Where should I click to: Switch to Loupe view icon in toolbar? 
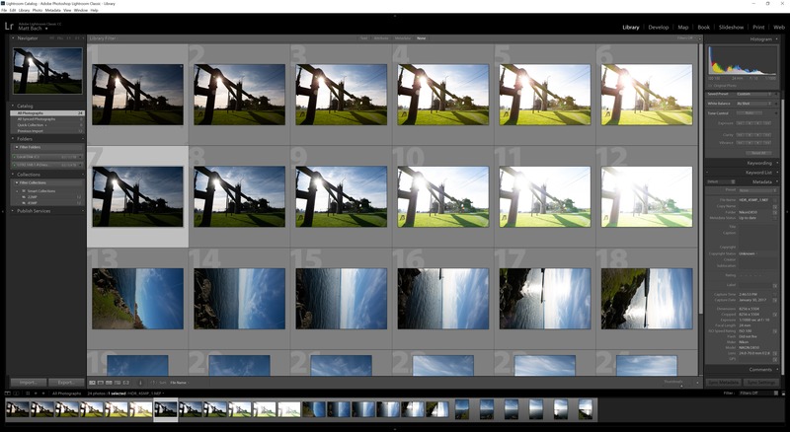tap(101, 382)
